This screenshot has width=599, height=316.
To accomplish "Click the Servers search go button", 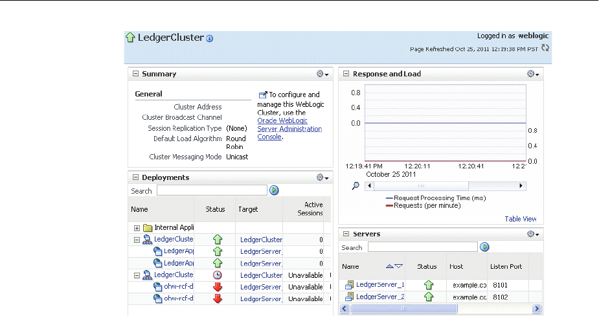I will 484,247.
